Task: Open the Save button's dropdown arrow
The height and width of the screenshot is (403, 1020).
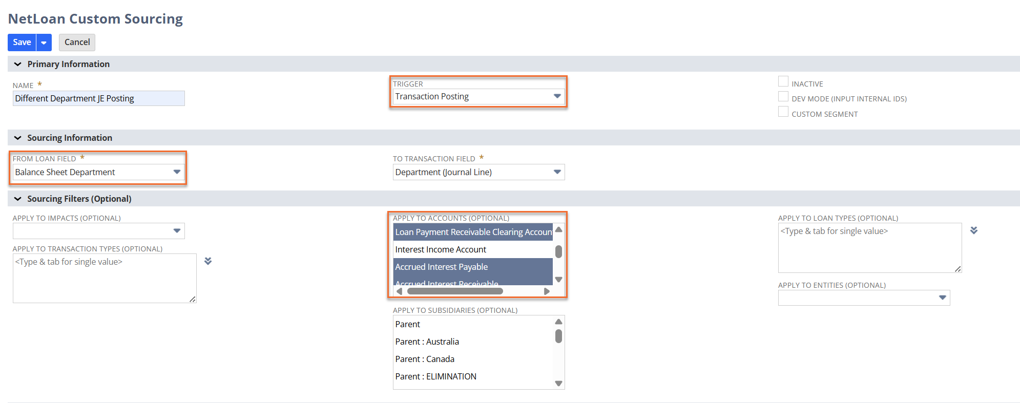Action: click(44, 43)
